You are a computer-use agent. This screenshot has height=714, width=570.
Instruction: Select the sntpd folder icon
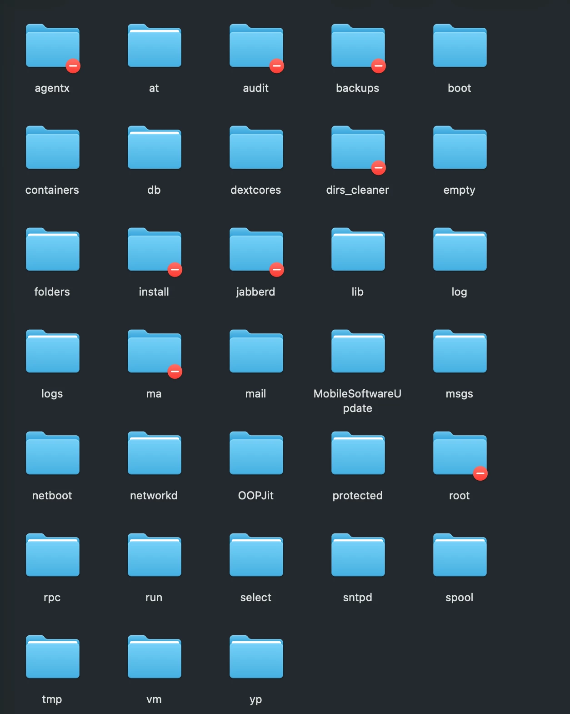tap(358, 555)
